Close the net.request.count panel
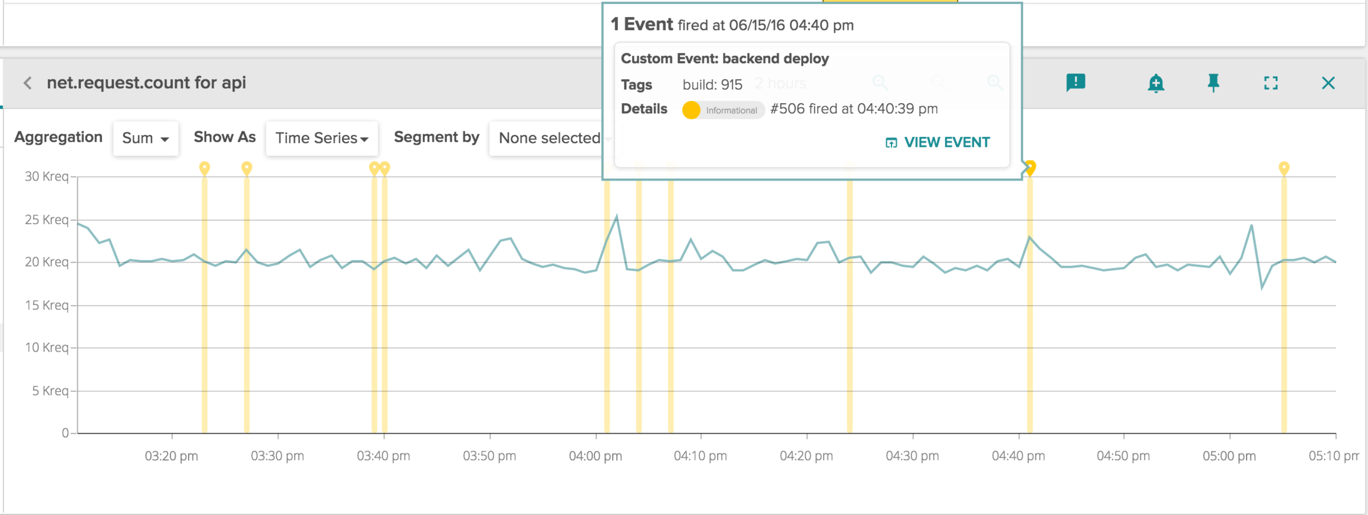This screenshot has width=1368, height=515. click(1328, 83)
